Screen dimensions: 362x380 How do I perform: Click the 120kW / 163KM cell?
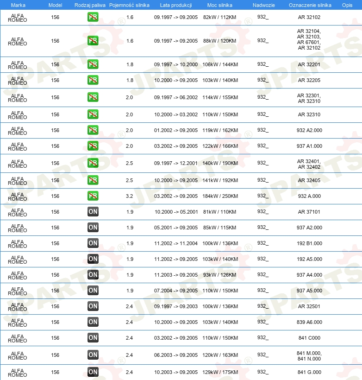pyautogui.click(x=220, y=355)
